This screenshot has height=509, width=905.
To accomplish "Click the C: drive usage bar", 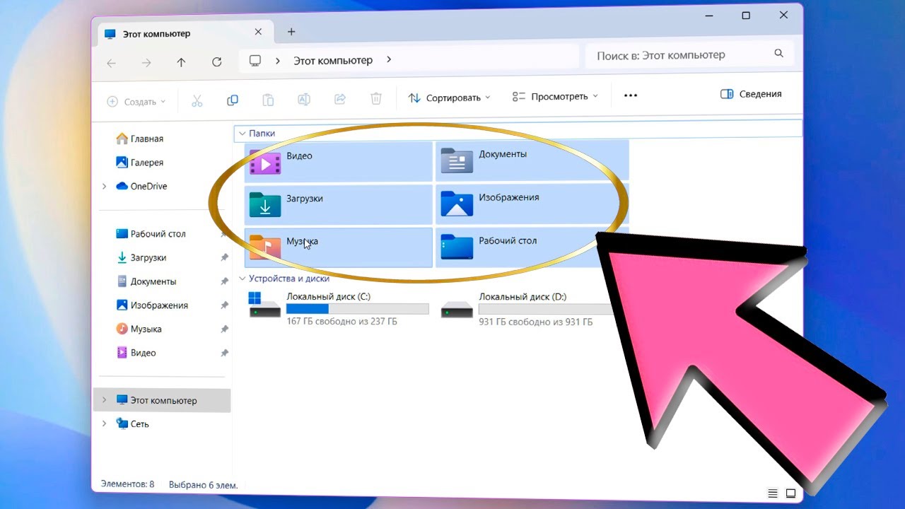I will pyautogui.click(x=357, y=309).
